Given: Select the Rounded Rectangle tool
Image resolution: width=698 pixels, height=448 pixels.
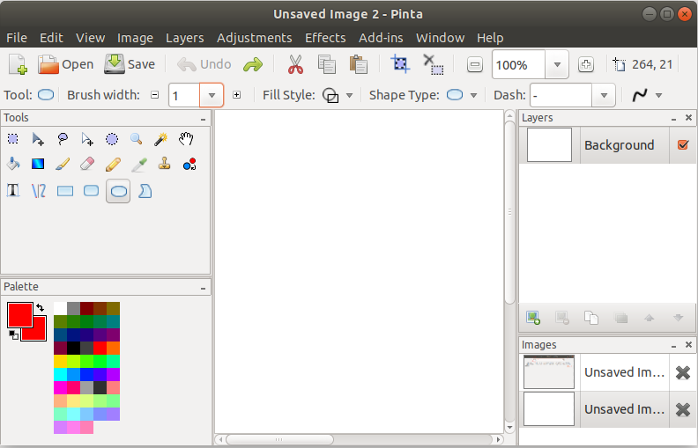Looking at the screenshot, I should coord(92,191).
